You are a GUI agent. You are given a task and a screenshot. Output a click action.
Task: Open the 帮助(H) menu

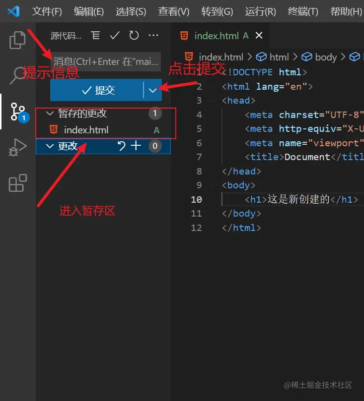(x=346, y=11)
